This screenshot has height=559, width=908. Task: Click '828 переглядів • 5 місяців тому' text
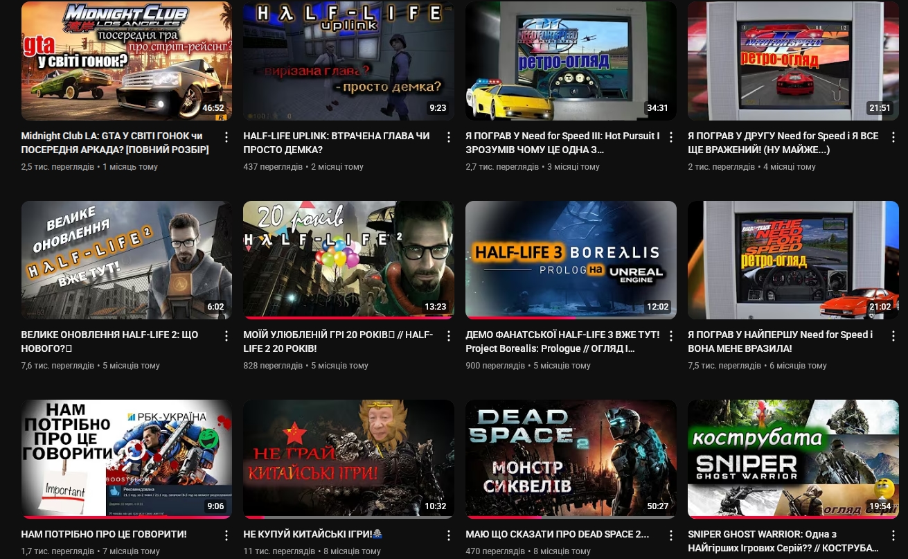tap(306, 366)
